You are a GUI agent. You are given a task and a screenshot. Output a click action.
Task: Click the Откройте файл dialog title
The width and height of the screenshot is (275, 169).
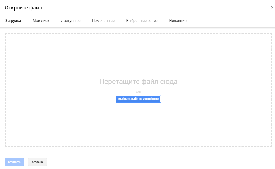(x=23, y=8)
